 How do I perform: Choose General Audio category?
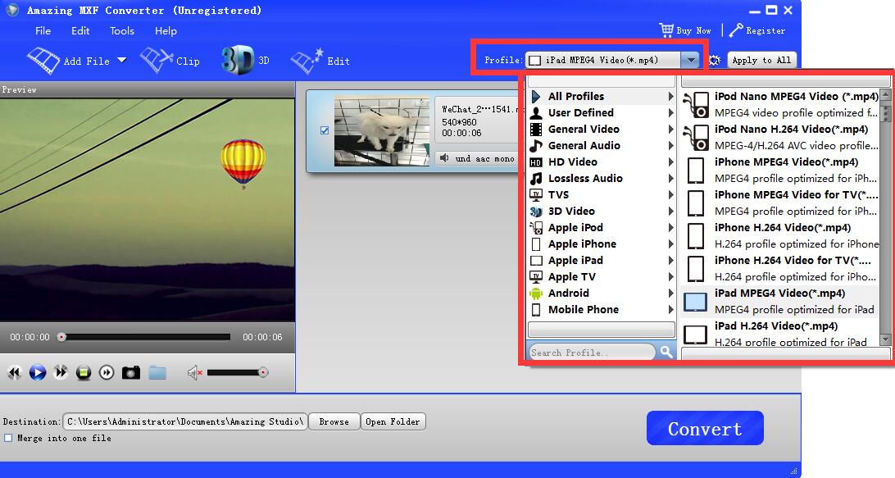[602, 146]
